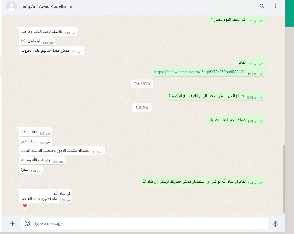
Task: Open the chat.whatsapp.com group invite link
Action: [x=200, y=72]
